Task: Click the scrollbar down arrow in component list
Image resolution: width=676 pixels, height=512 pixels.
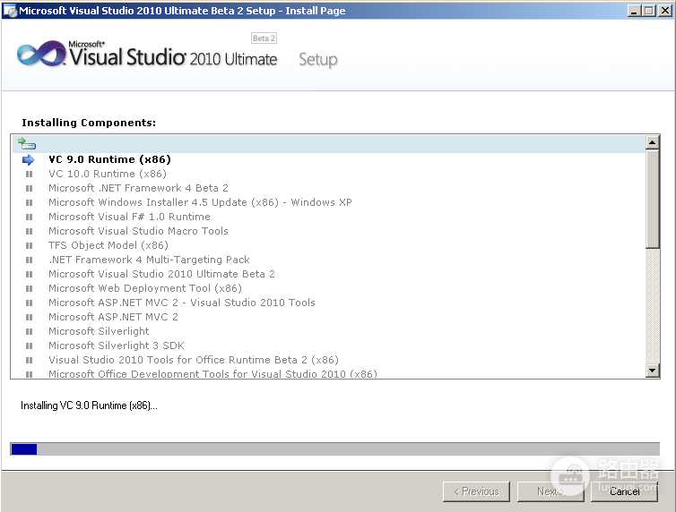Action: (x=653, y=370)
